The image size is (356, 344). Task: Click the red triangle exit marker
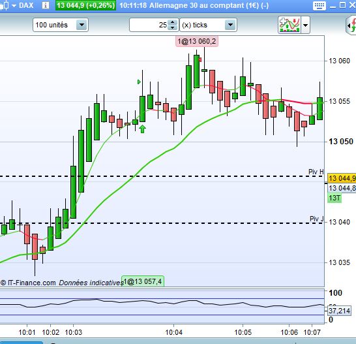click(x=200, y=60)
